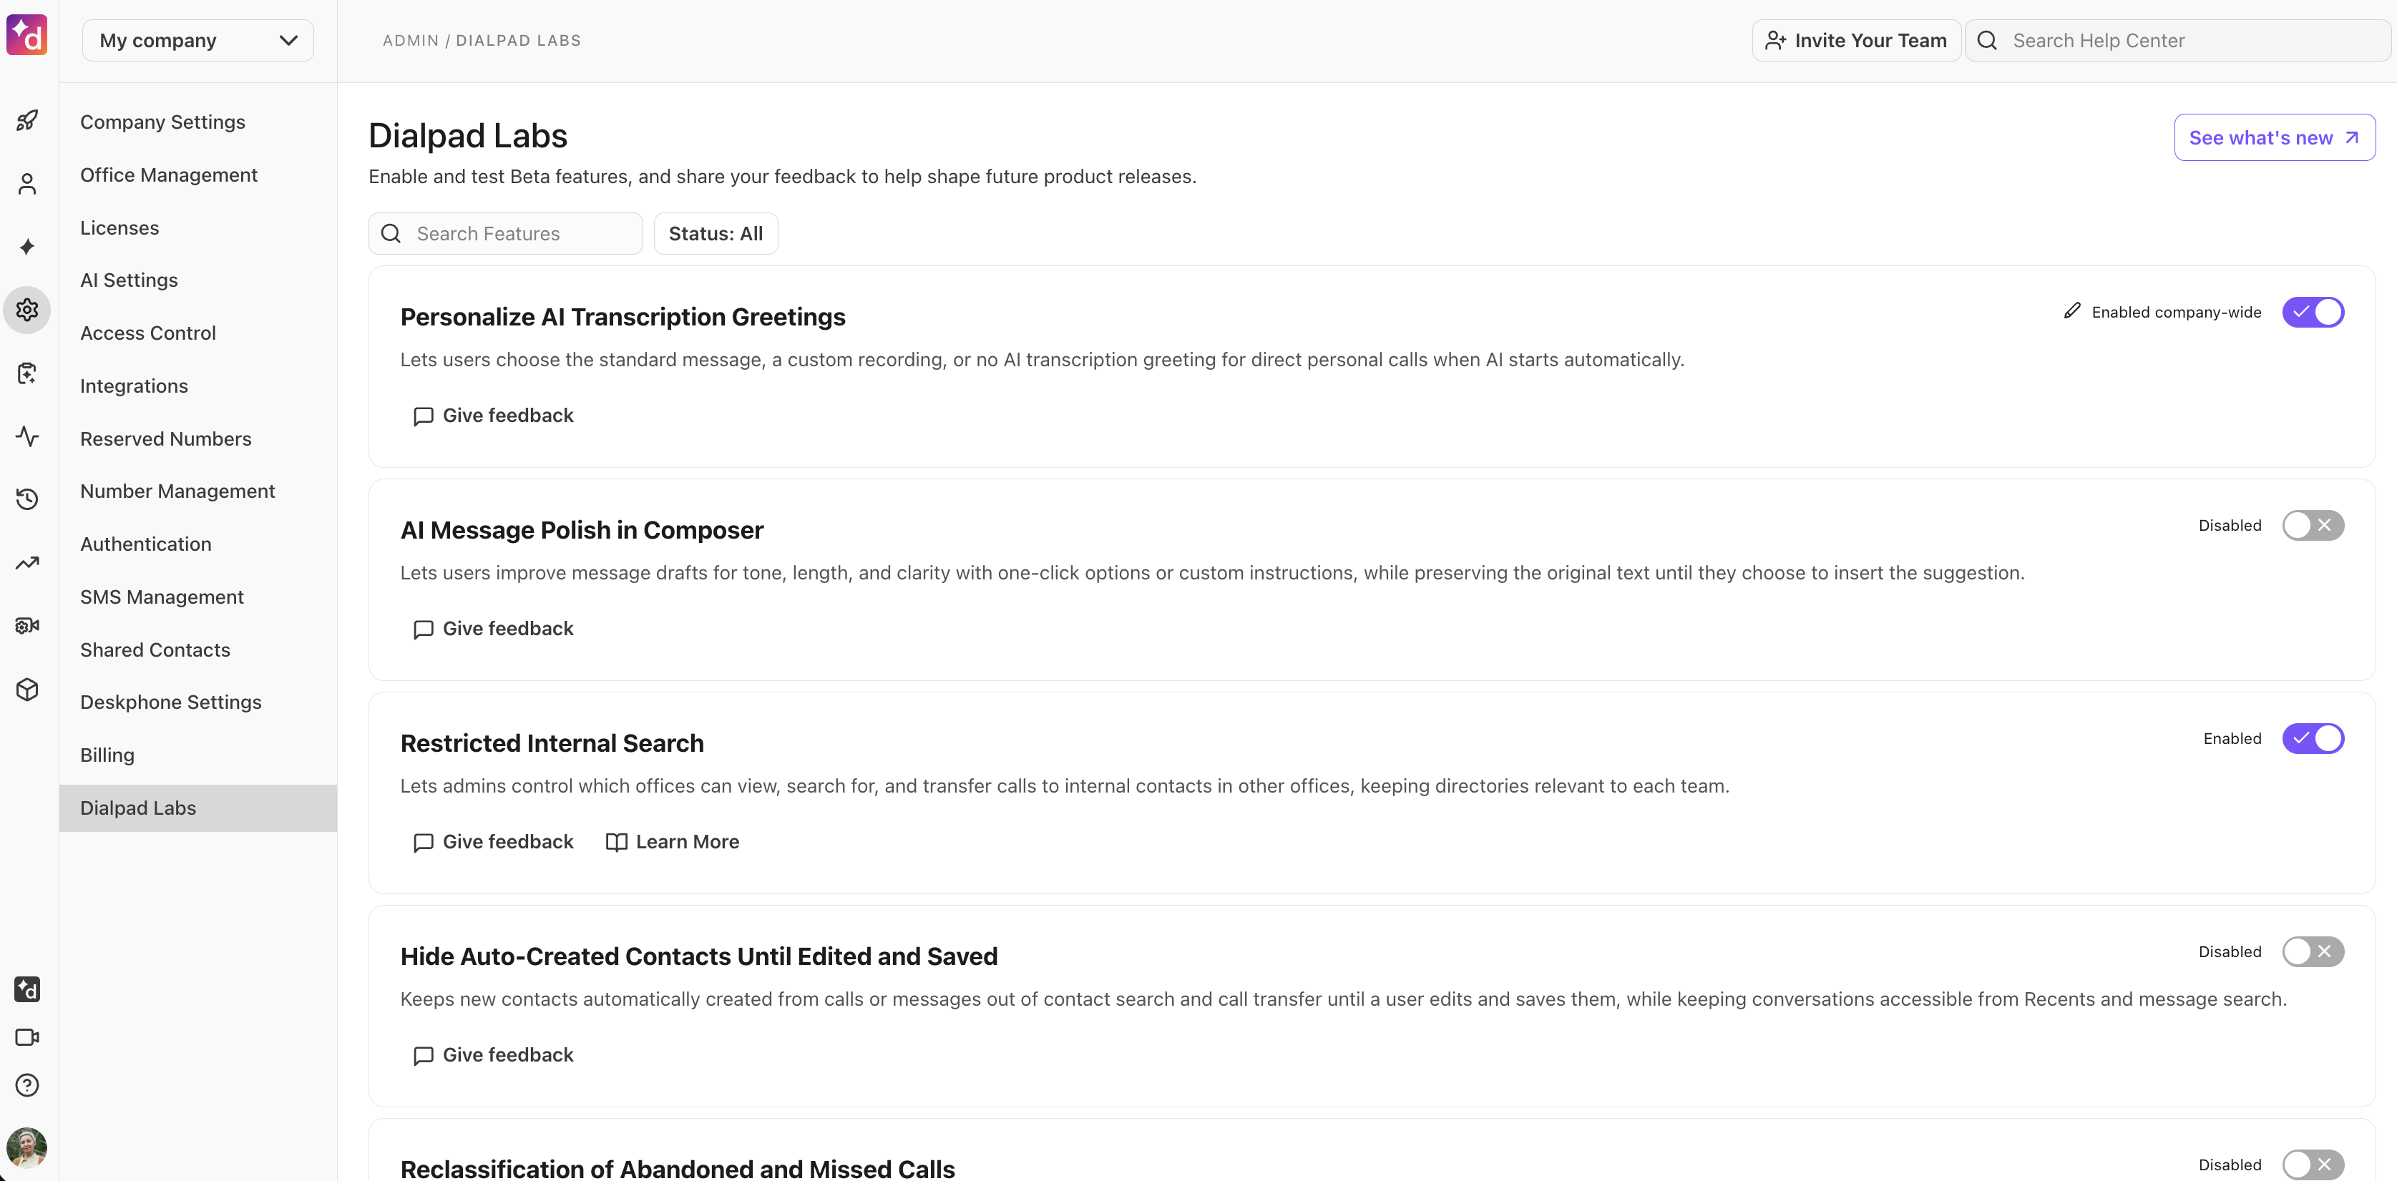The height and width of the screenshot is (1181, 2397).
Task: Disable Personalize AI Transcription Greetings toggle
Action: (2313, 313)
